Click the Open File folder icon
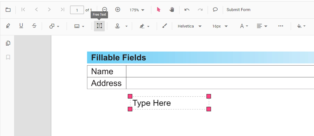Image resolution: width=314 pixels, height=136 pixels. coord(8,10)
